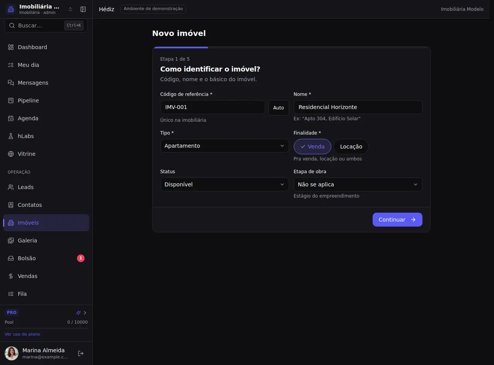
Task: Open the Imobiliária workspace switcher chevrons
Action: click(70, 9)
